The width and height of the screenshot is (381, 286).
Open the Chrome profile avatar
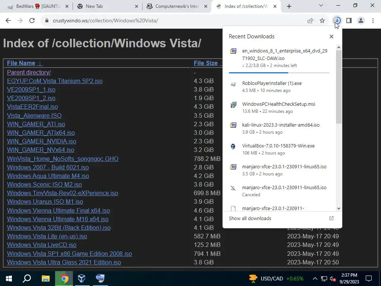361,21
